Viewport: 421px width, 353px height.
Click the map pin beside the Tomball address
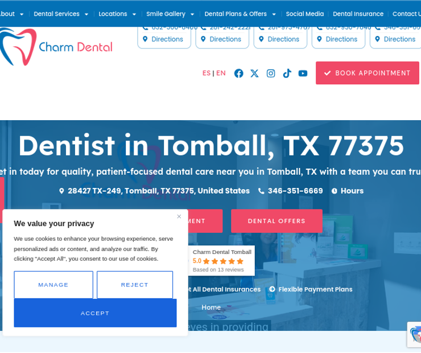[61, 191]
